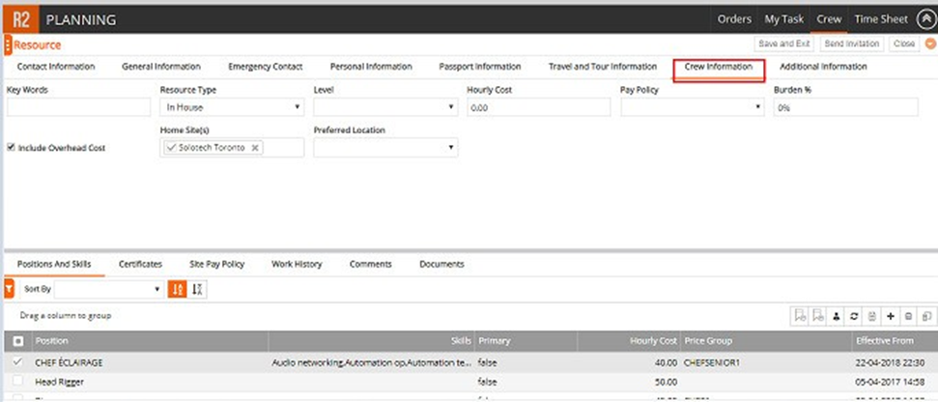Click the refresh icon in the grid toolbar

(854, 316)
